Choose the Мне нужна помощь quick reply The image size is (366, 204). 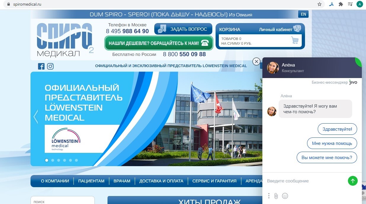[x=332, y=143]
